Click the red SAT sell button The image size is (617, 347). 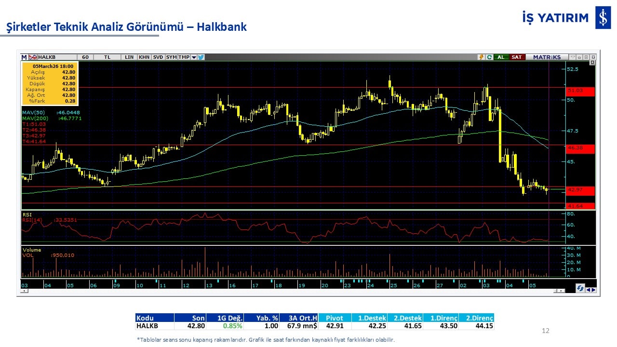point(516,57)
